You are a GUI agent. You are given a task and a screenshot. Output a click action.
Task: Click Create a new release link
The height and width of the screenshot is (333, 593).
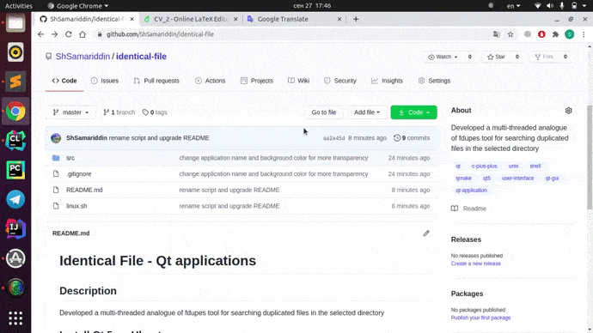pyautogui.click(x=476, y=263)
